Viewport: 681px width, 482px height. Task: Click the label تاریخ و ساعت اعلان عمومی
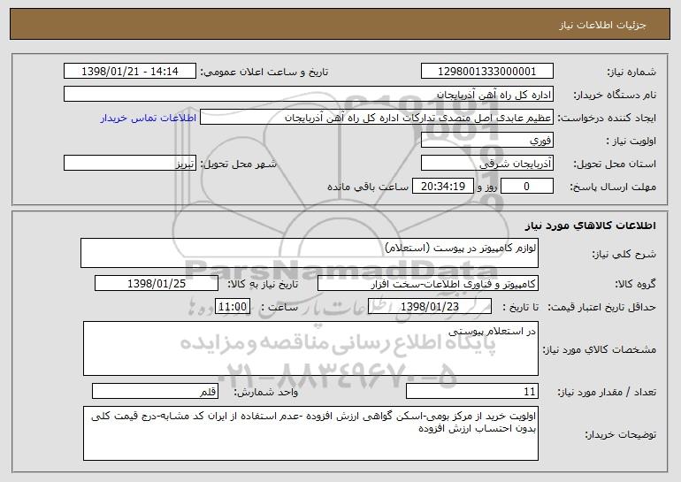tap(264, 73)
